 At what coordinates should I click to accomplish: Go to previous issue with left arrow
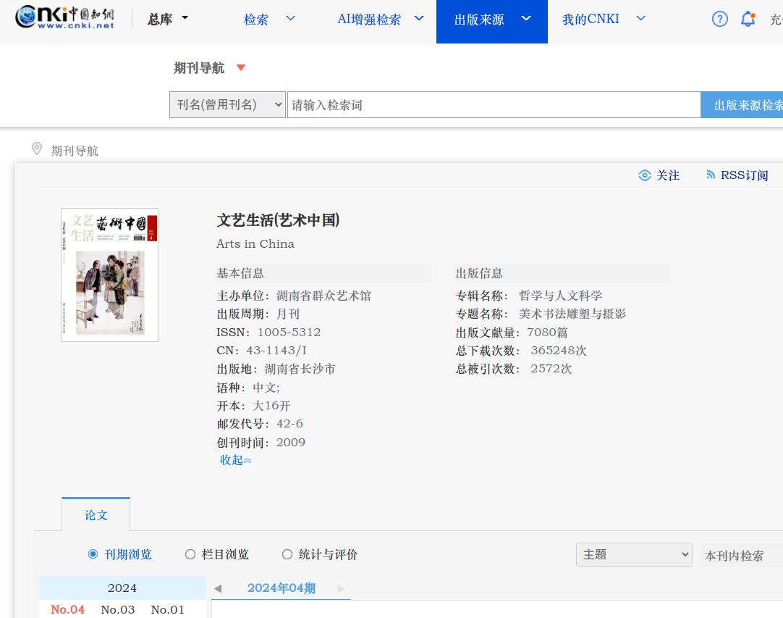pos(218,588)
